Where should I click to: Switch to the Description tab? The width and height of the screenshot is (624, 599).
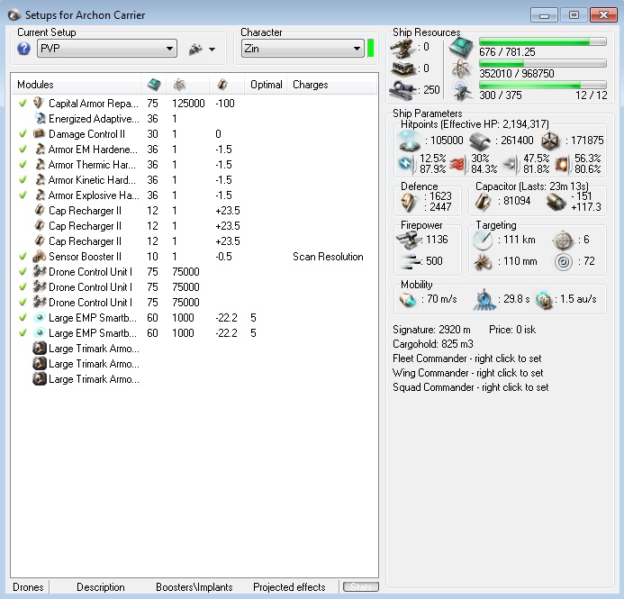click(x=101, y=587)
